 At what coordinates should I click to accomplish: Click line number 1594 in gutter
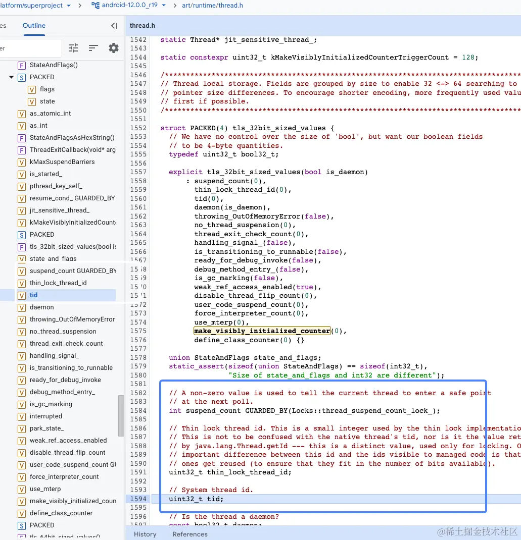coord(138,499)
